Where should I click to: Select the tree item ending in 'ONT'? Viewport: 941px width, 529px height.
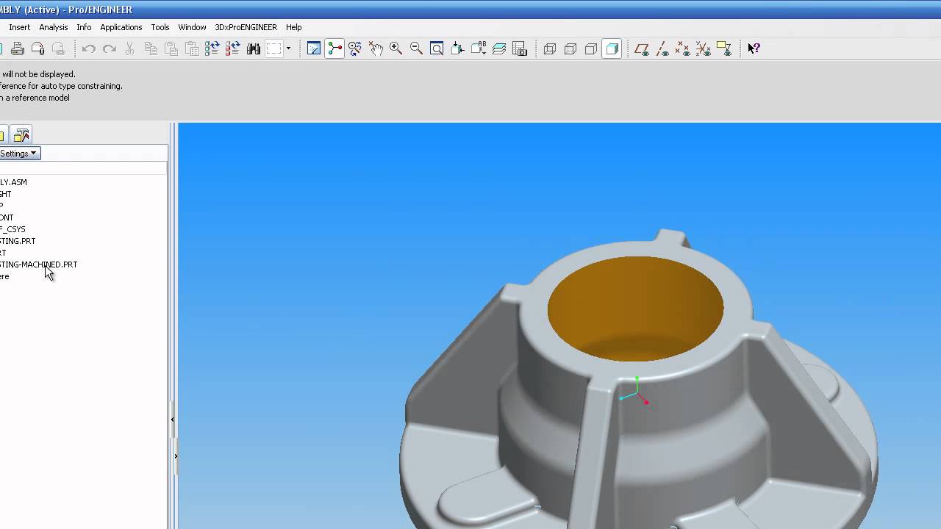click(x=7, y=217)
